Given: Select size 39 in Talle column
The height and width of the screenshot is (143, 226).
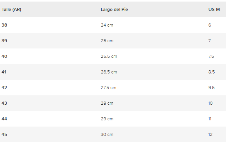Looking at the screenshot, I should tap(4, 41).
